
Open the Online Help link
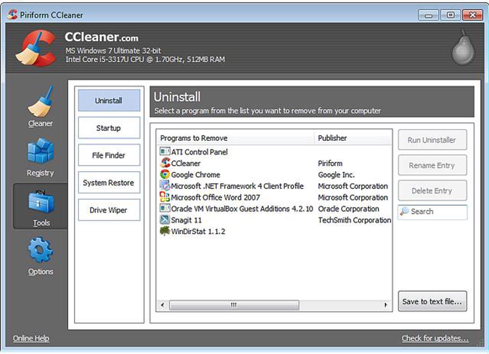(x=31, y=338)
